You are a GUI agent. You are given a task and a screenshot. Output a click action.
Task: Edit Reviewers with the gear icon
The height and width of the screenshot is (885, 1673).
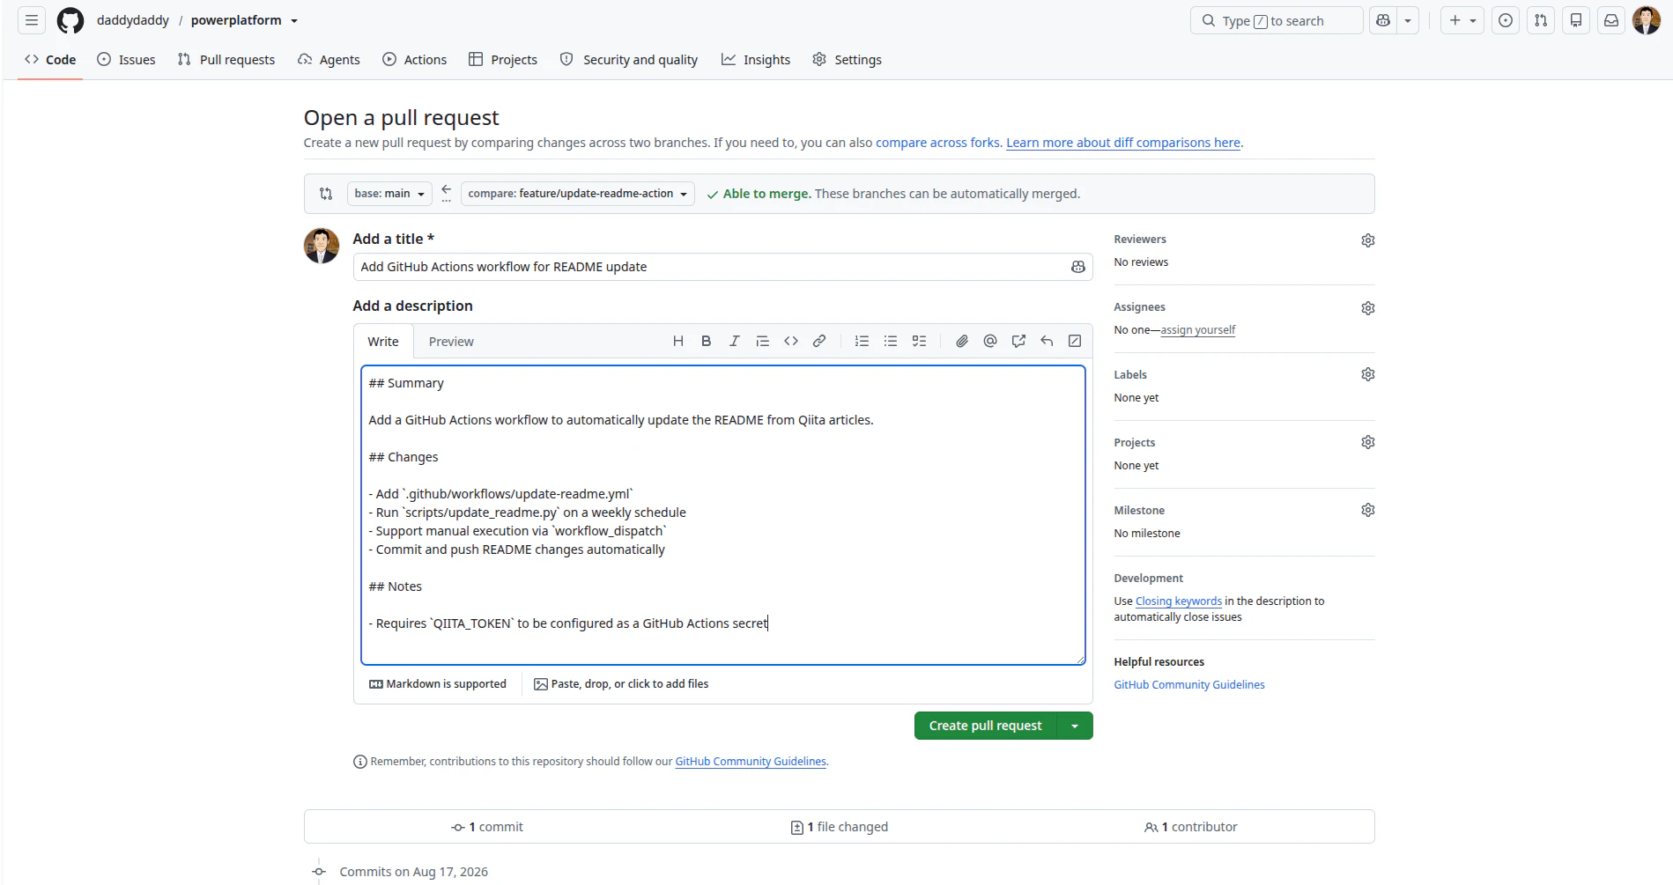(x=1368, y=240)
